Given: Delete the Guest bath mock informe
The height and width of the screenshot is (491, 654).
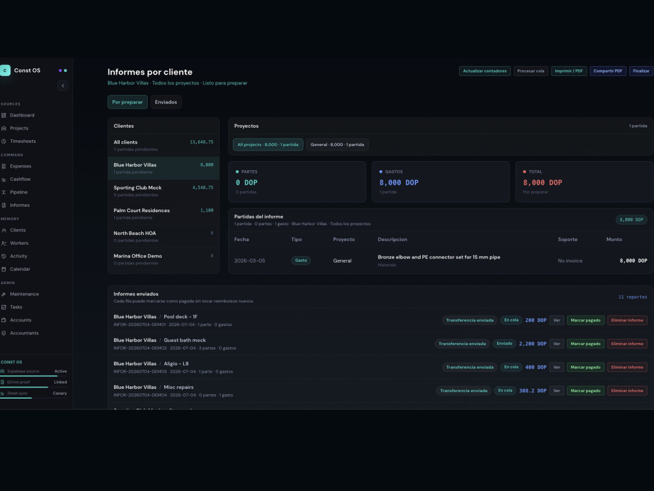Looking at the screenshot, I should [x=627, y=344].
